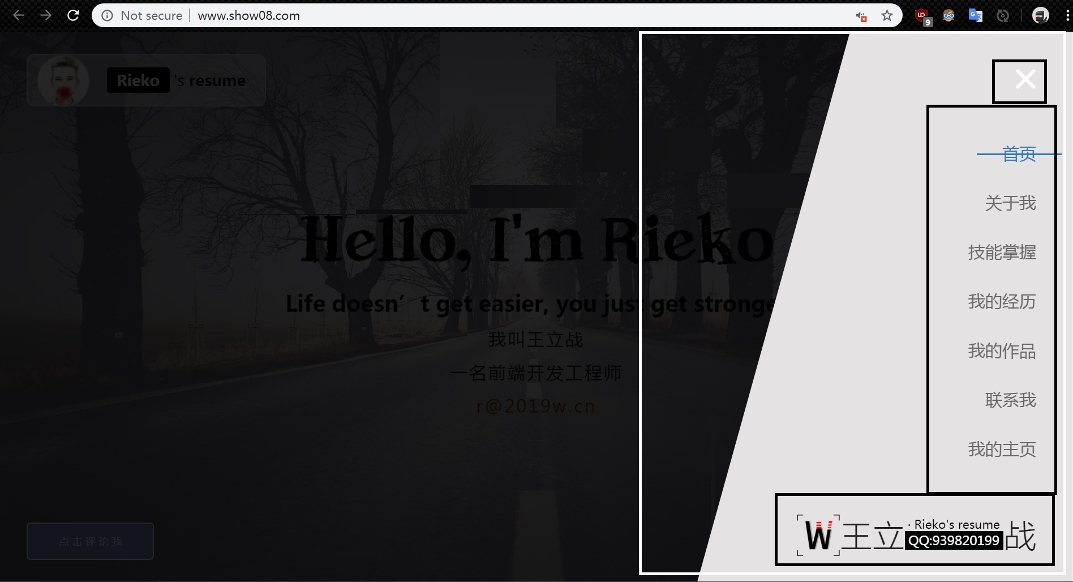Image resolution: width=1073 pixels, height=582 pixels.
Task: Open the Google Translate extension
Action: 975,16
